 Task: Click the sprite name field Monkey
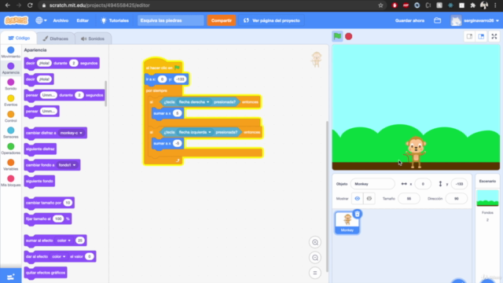(x=373, y=184)
